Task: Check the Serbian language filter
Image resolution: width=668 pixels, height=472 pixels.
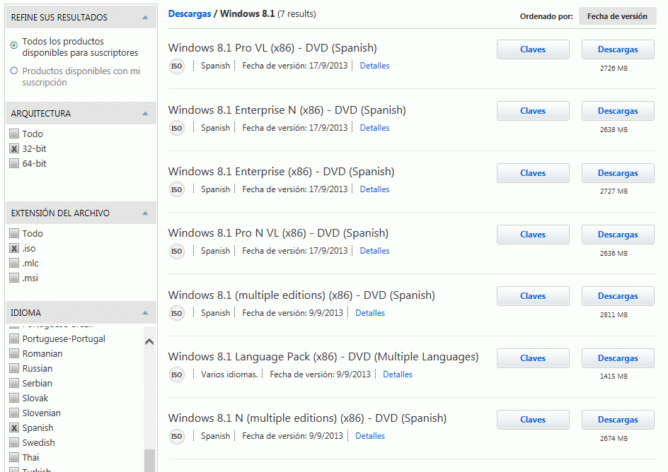Action: coord(14,384)
